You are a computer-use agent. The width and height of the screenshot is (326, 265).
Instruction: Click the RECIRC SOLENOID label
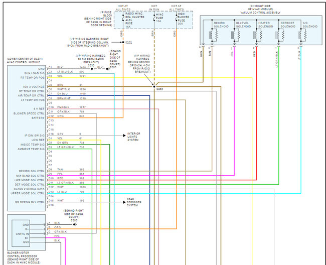[x=221, y=25]
